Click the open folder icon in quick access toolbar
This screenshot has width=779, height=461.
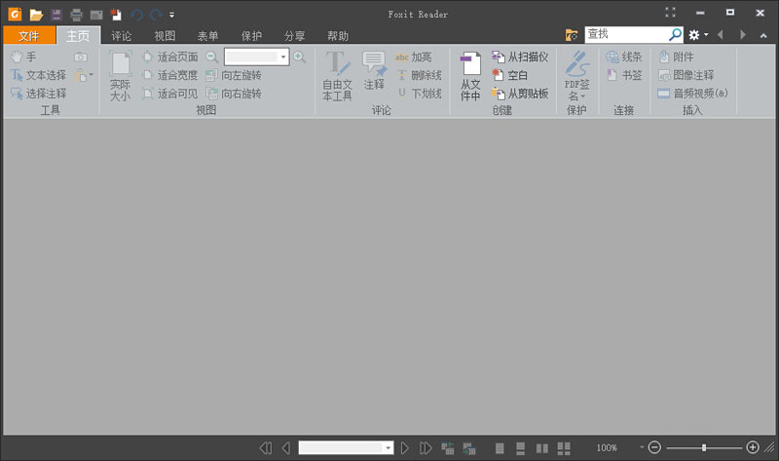[x=36, y=14]
